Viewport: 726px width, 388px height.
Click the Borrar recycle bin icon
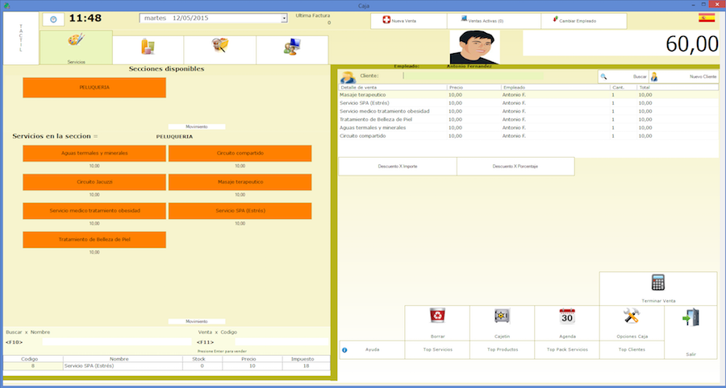click(437, 316)
